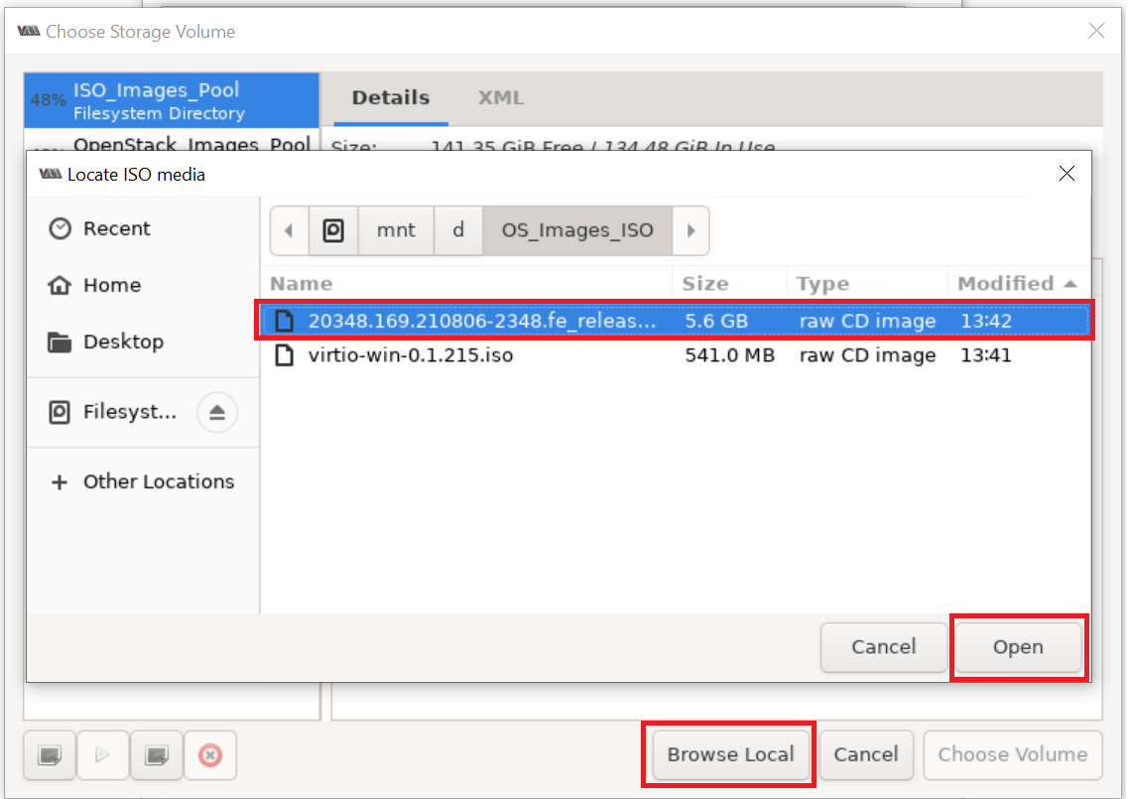Sort files by the Size column
The width and height of the screenshot is (1128, 799).
(729, 284)
